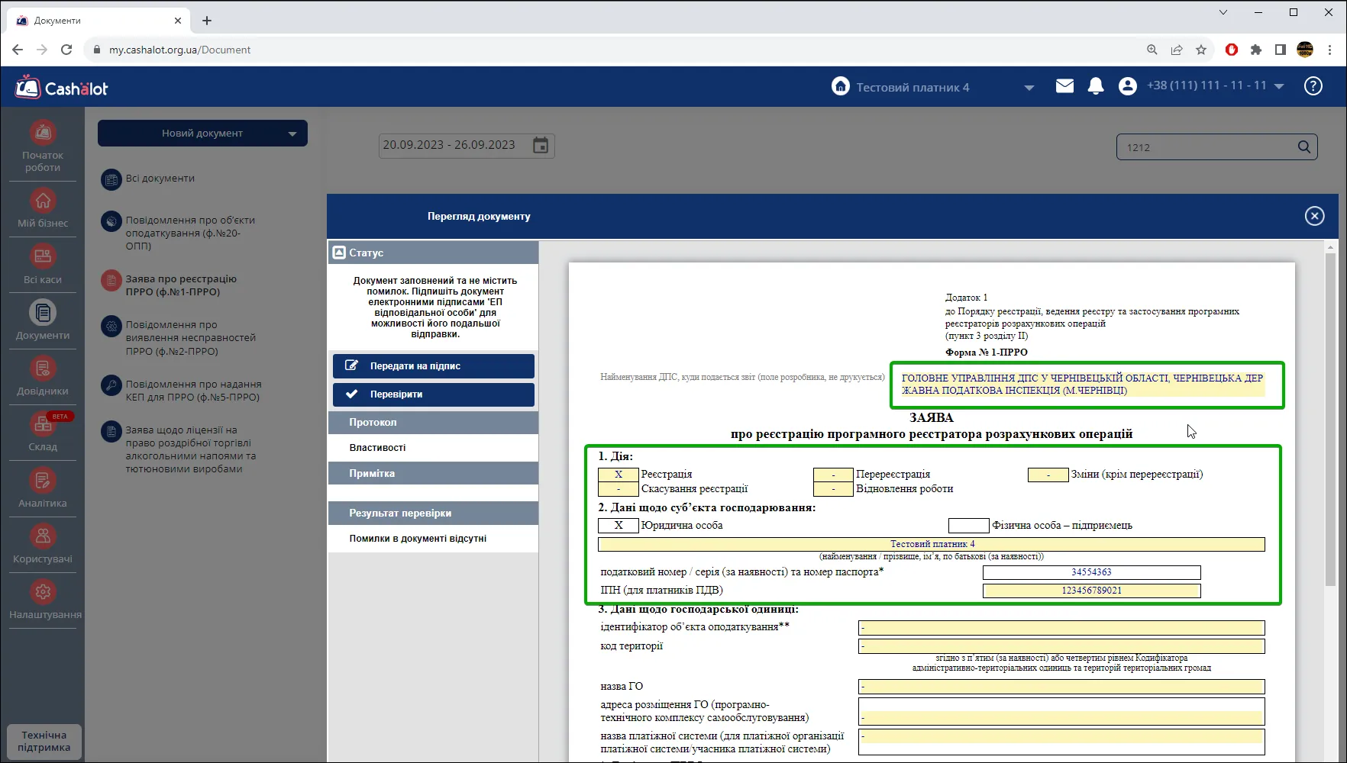Open Налаштування in the sidebar
1347x763 pixels.
click(x=45, y=600)
